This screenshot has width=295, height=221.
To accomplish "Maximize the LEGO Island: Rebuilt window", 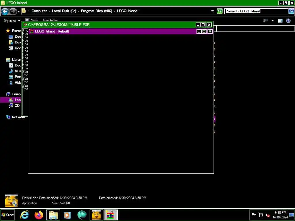I will (204, 31).
